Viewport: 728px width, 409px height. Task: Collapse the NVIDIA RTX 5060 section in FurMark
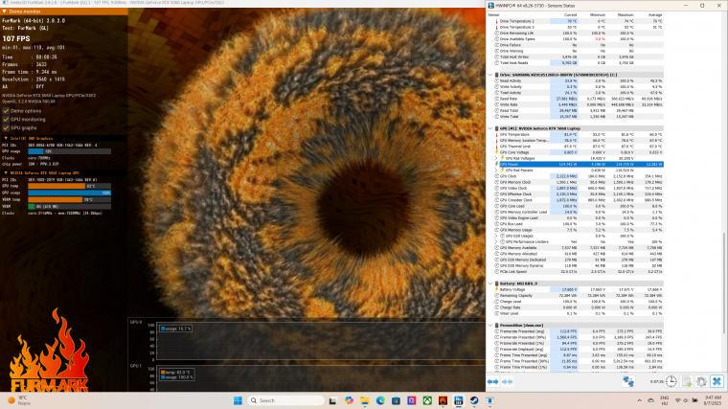[6, 172]
